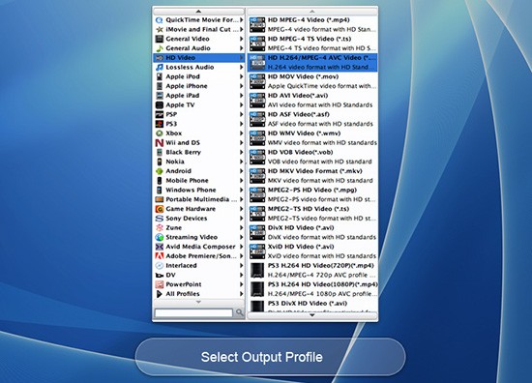This screenshot has width=532, height=383.
Task: Click the General Audio music note icon
Action: 160,48
